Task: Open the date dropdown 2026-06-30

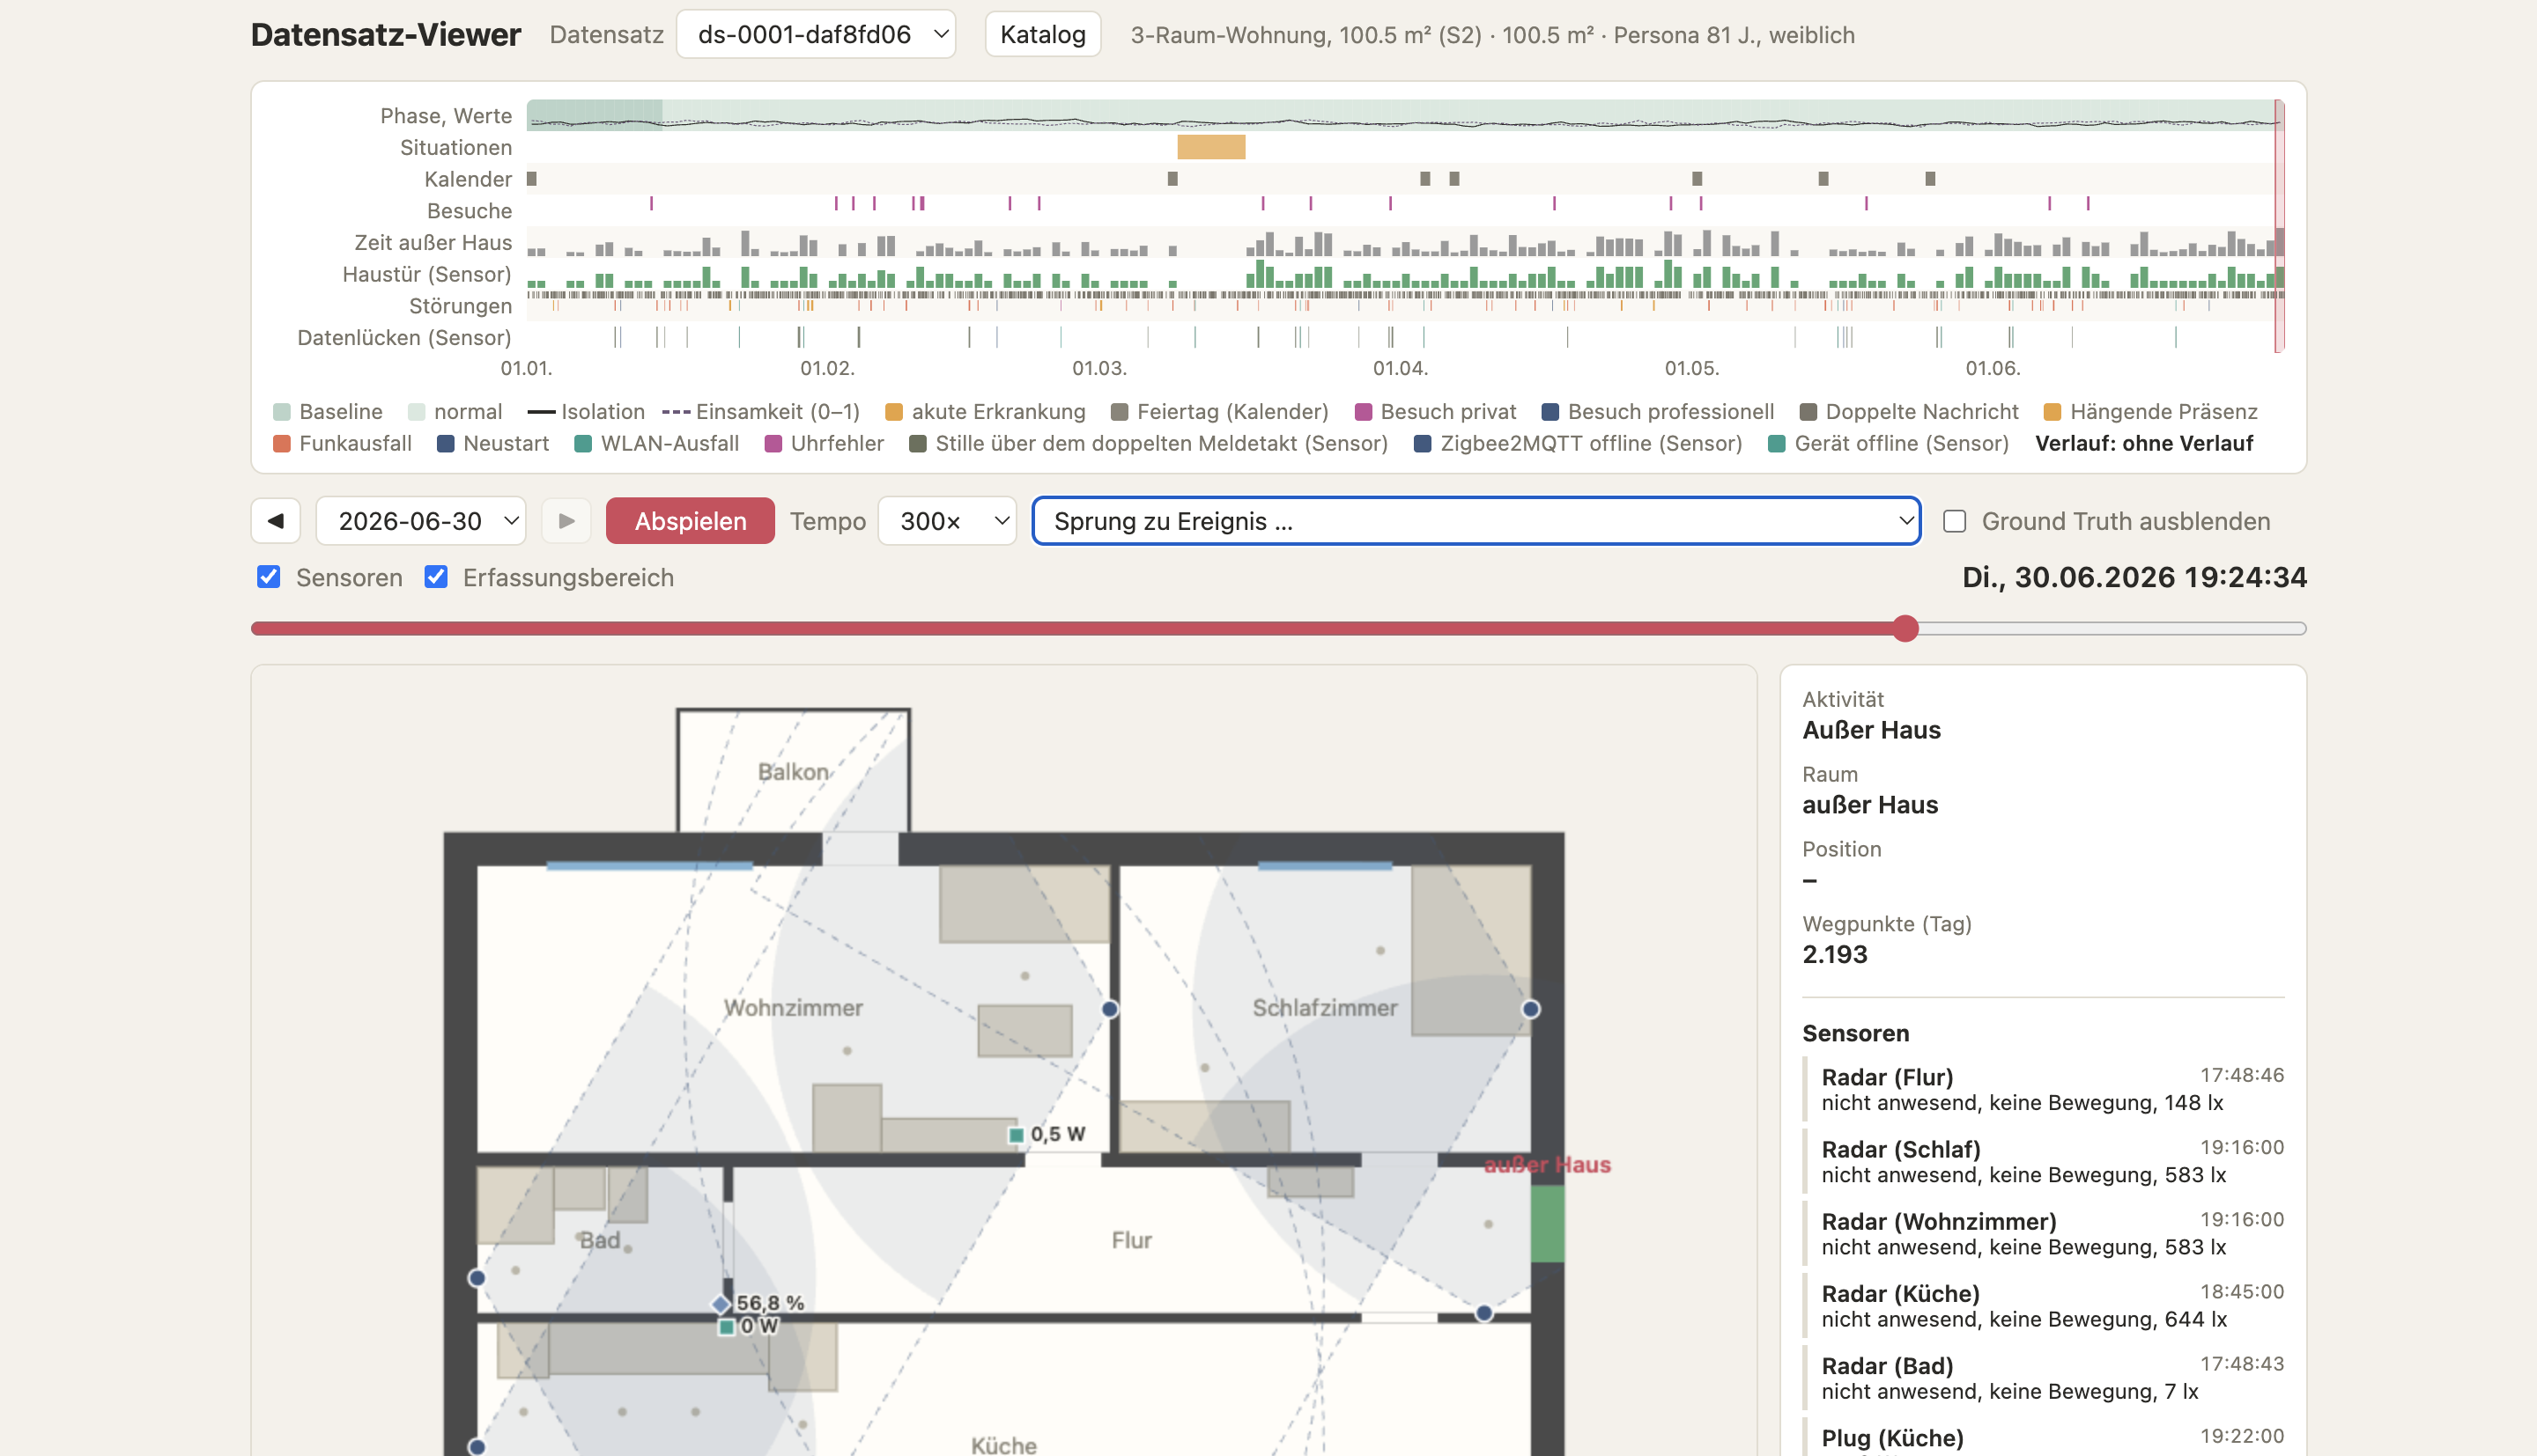Action: click(x=421, y=521)
